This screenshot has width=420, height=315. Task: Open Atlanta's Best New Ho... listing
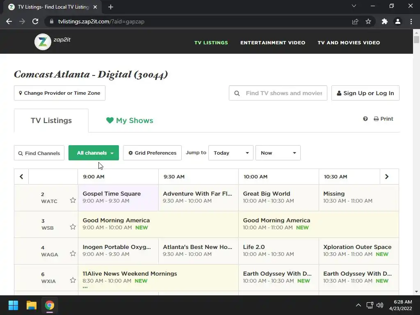click(x=199, y=251)
